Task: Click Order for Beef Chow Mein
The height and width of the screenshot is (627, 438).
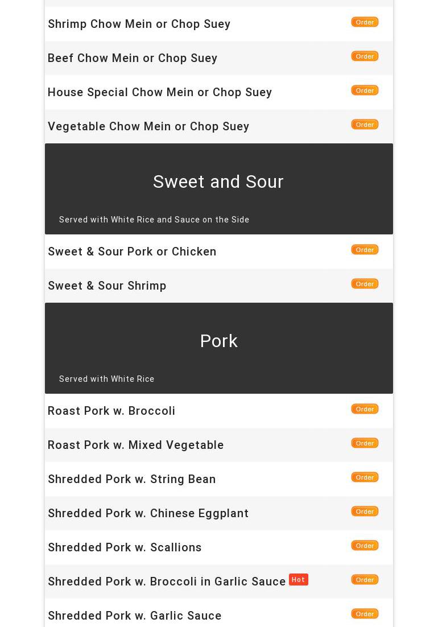Action: pyautogui.click(x=365, y=56)
